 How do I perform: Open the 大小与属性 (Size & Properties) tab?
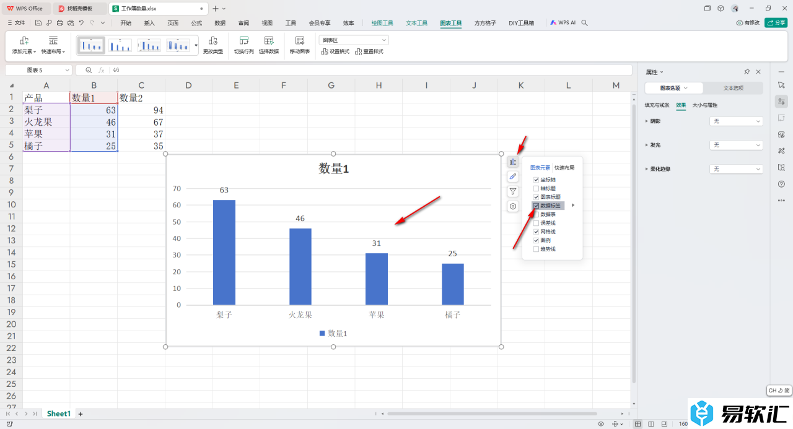point(704,105)
